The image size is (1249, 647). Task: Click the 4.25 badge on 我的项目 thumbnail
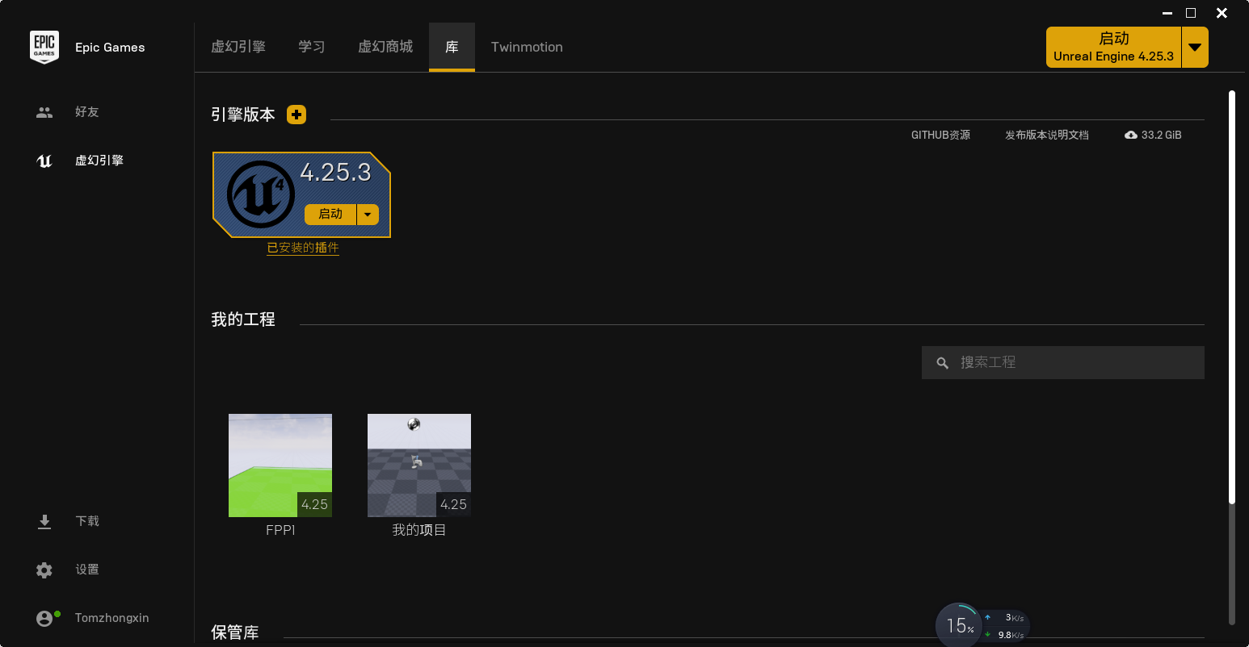click(x=453, y=504)
